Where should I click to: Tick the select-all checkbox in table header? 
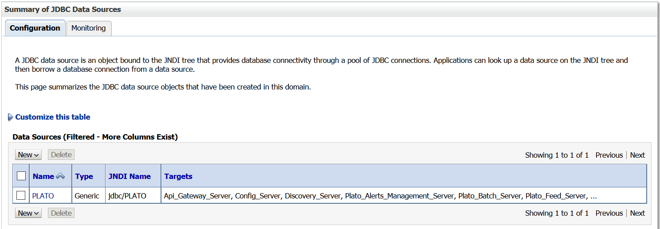click(21, 176)
